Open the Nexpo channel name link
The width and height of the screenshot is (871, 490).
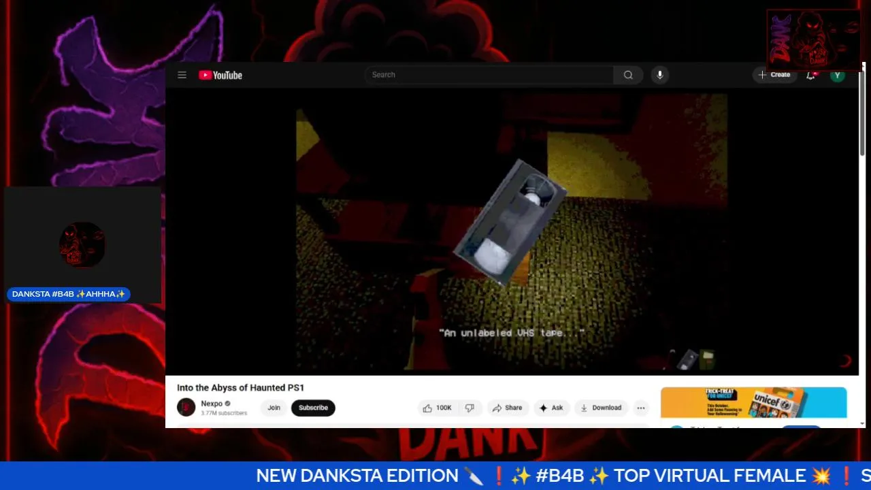[x=212, y=404]
